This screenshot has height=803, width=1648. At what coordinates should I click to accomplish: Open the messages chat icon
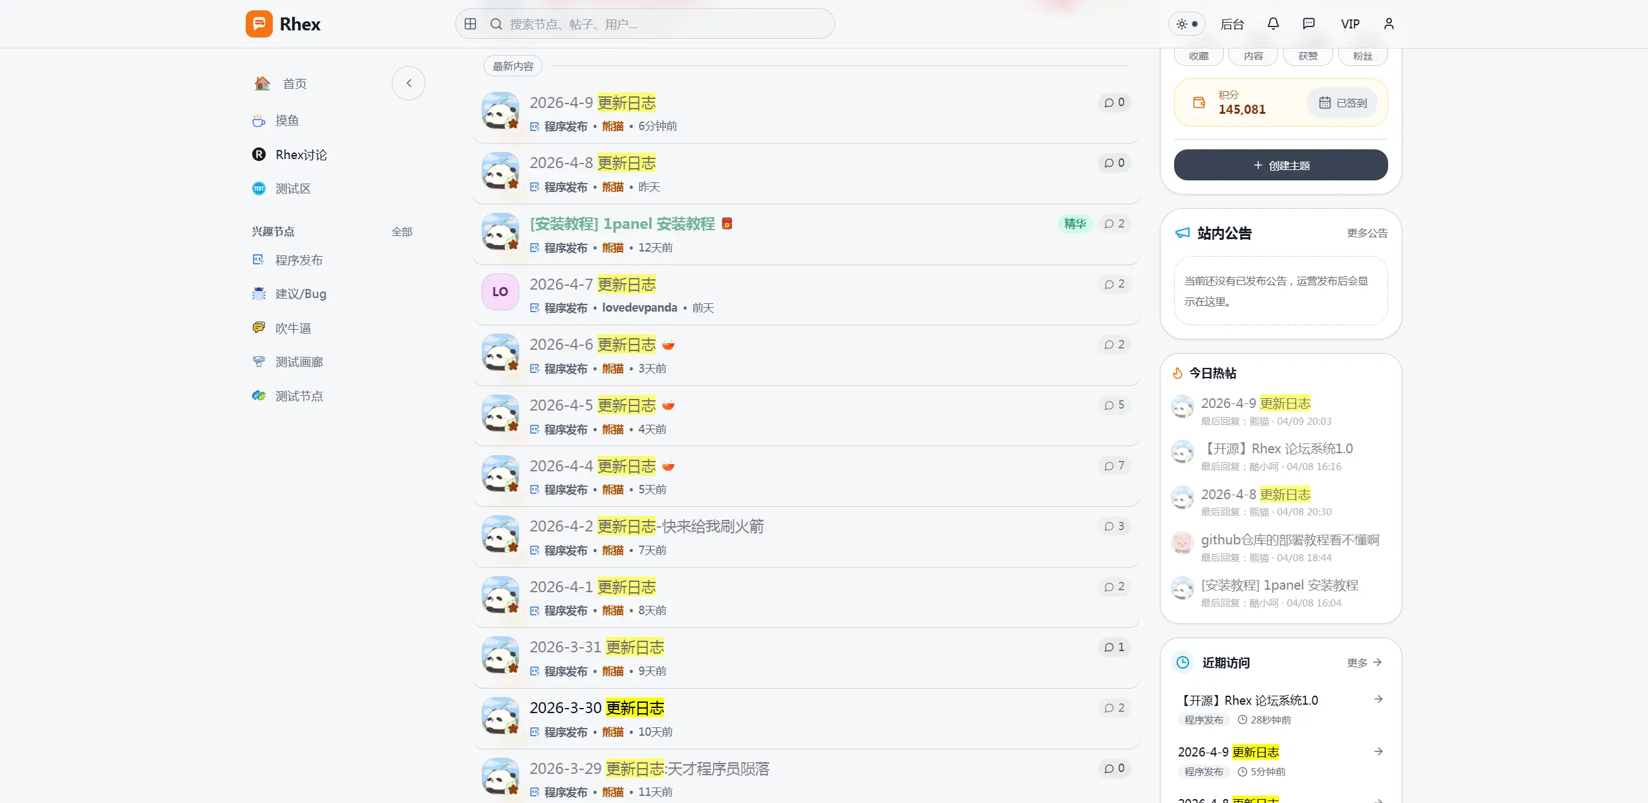click(1309, 24)
